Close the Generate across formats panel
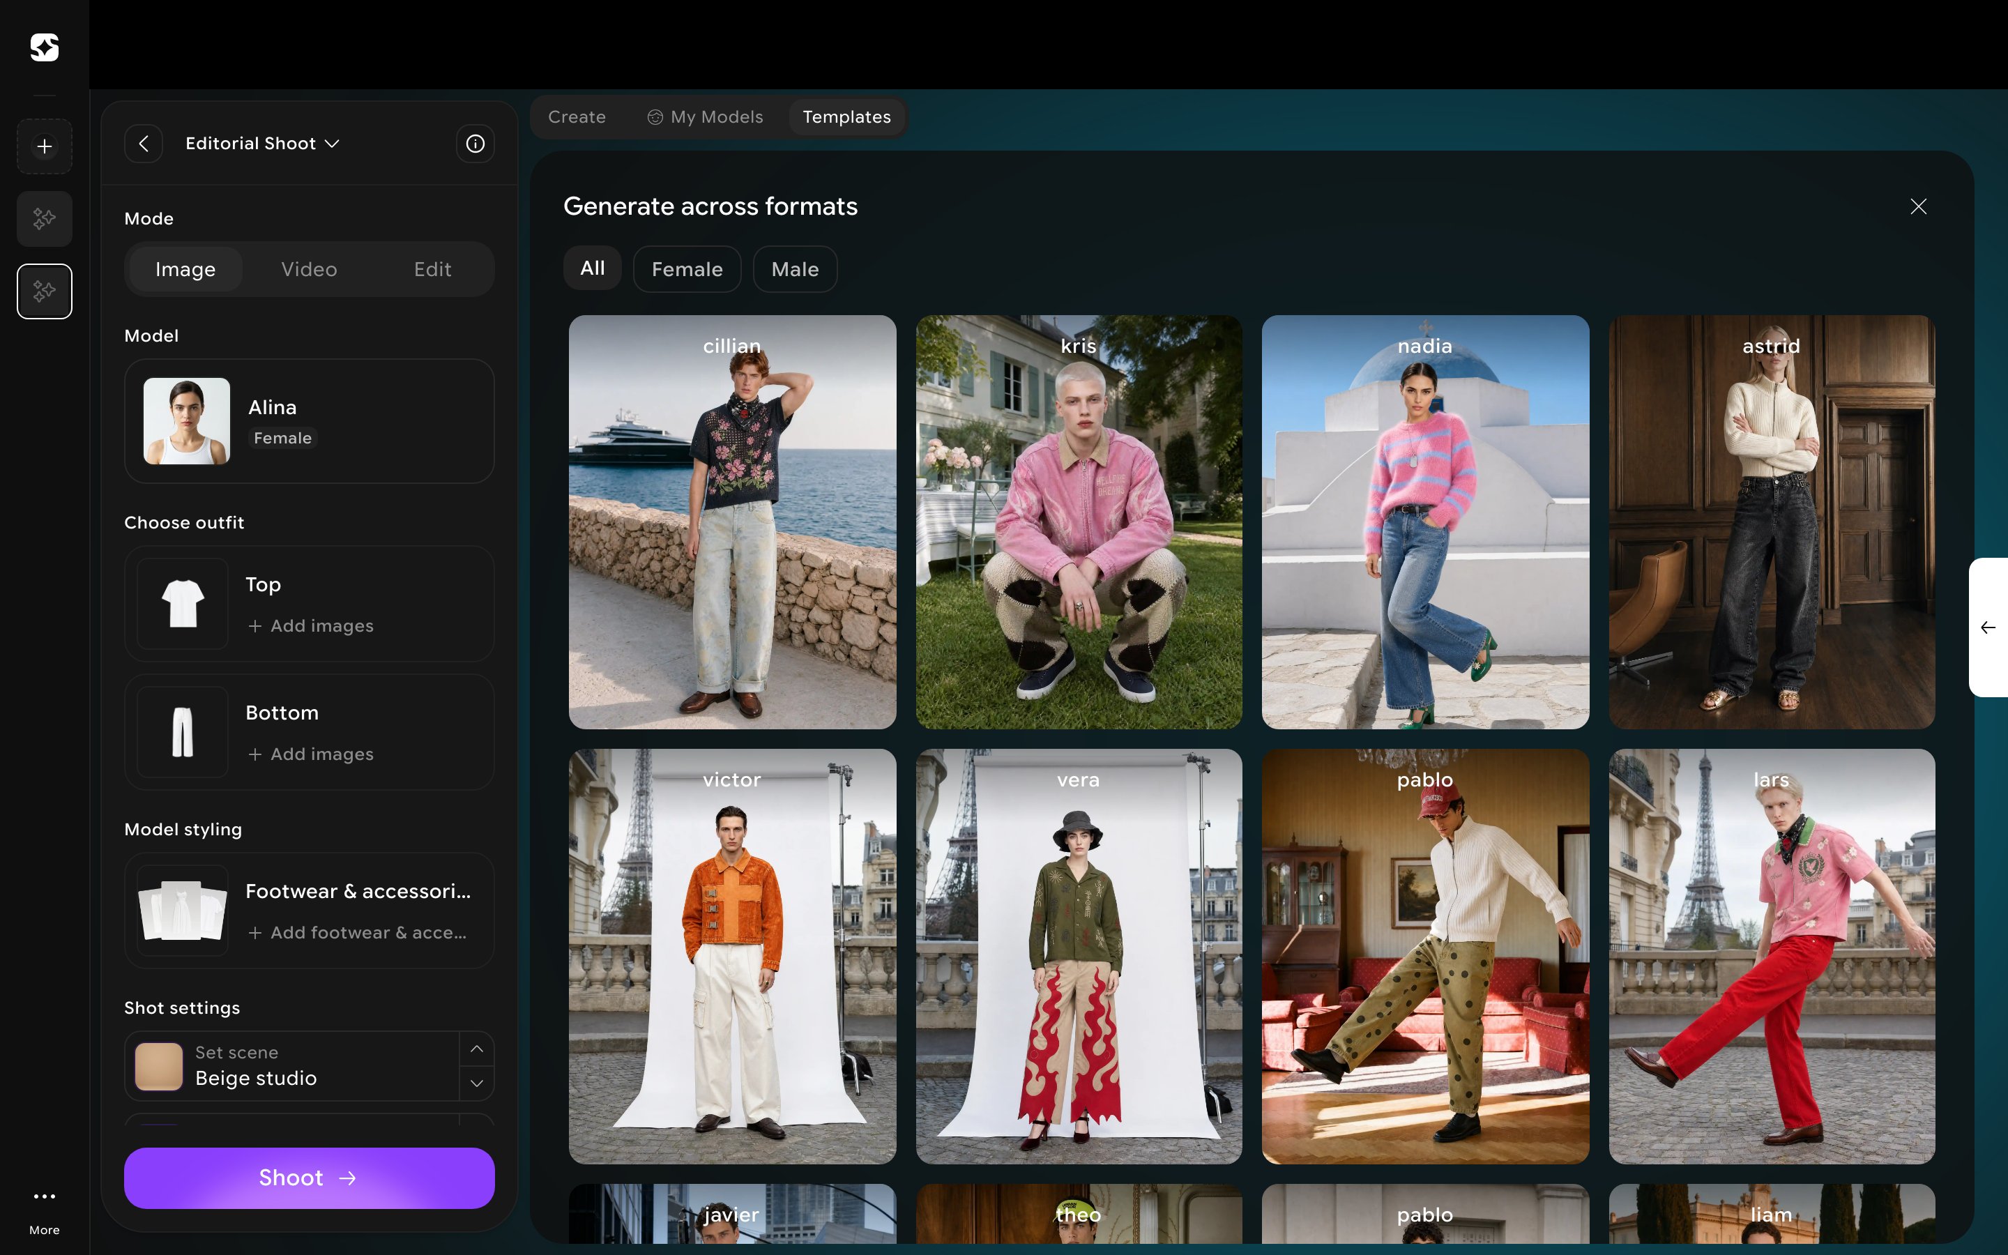2008x1255 pixels. pos(1918,206)
